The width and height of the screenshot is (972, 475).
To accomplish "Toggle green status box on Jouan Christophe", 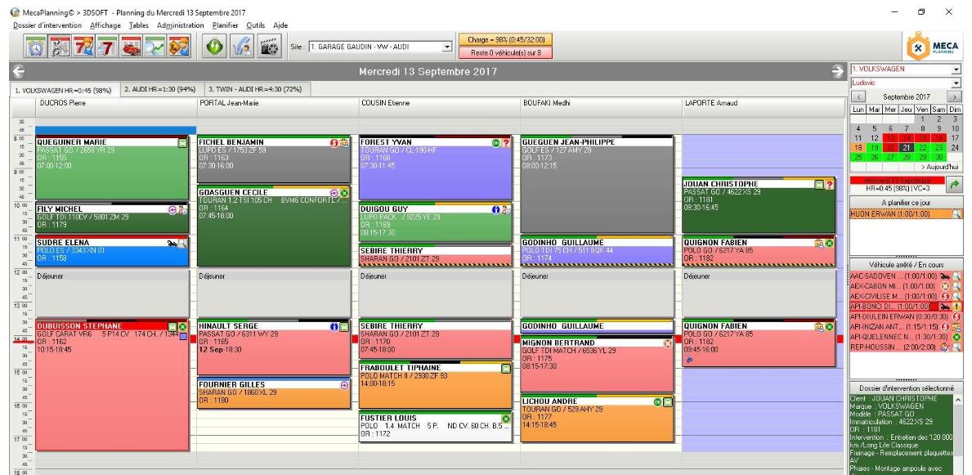I will click(818, 185).
